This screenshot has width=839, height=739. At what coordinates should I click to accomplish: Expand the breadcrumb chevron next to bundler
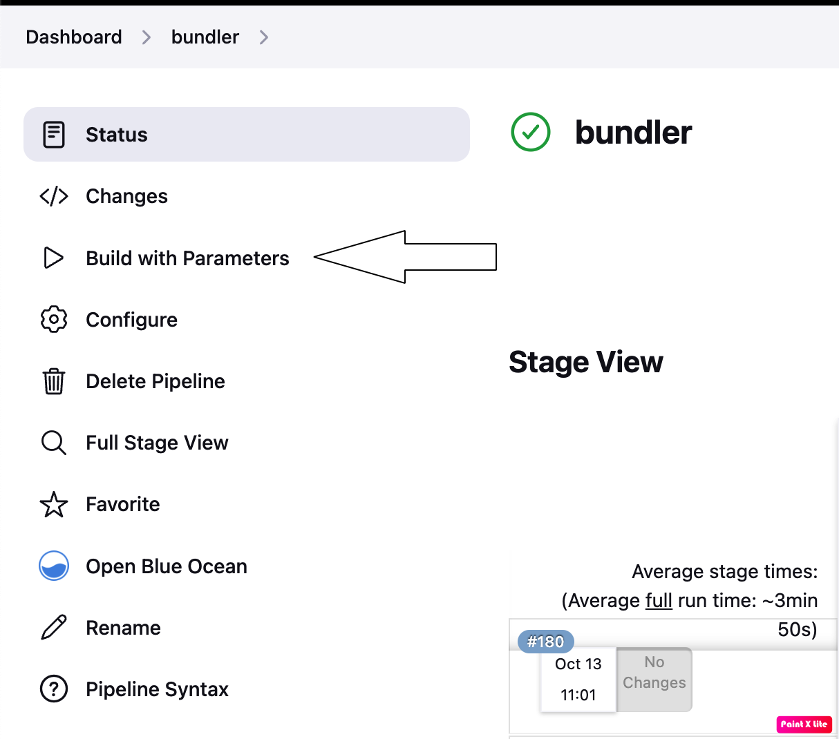[263, 37]
